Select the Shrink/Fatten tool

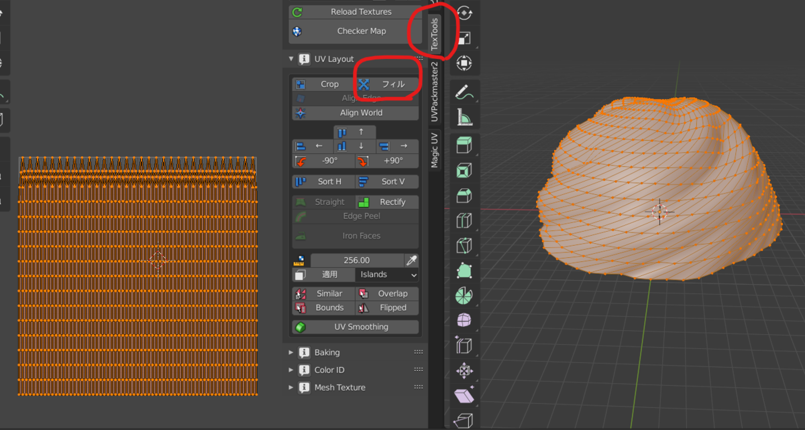464,370
